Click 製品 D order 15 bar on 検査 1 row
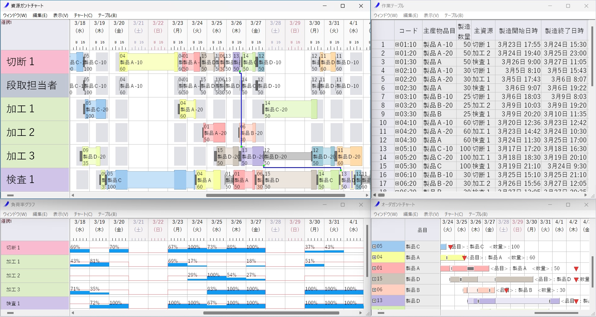This screenshot has width=596, height=317. click(x=291, y=180)
